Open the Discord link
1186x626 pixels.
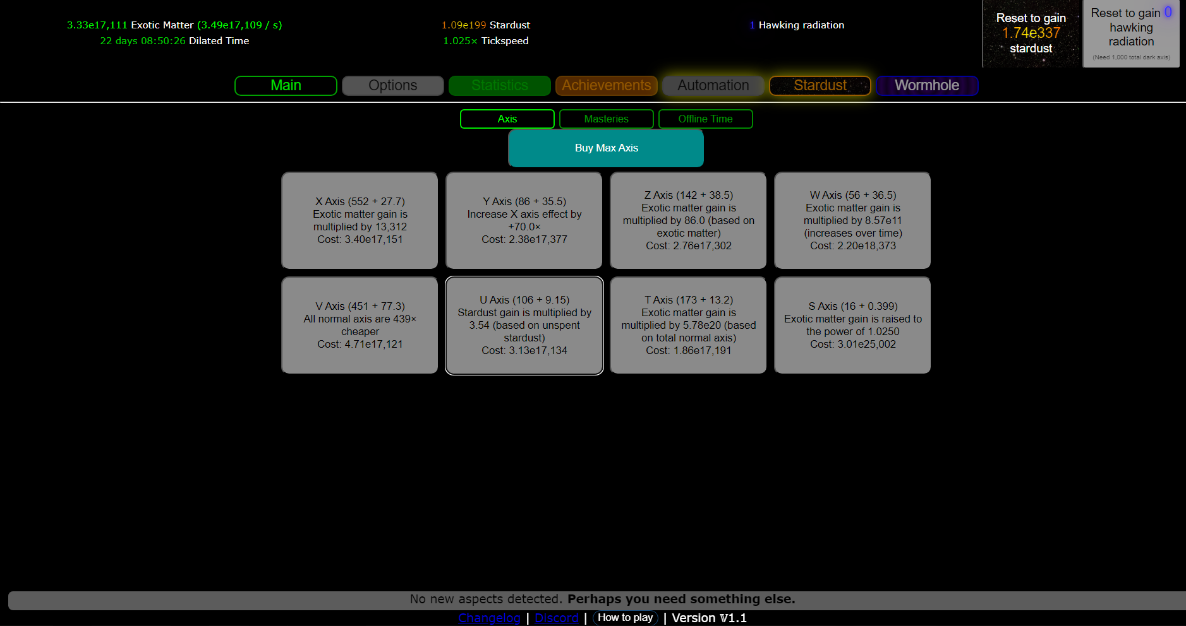[x=556, y=618]
